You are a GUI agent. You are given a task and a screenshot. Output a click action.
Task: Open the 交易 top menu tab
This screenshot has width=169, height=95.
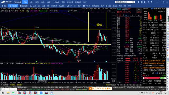click(31, 2)
